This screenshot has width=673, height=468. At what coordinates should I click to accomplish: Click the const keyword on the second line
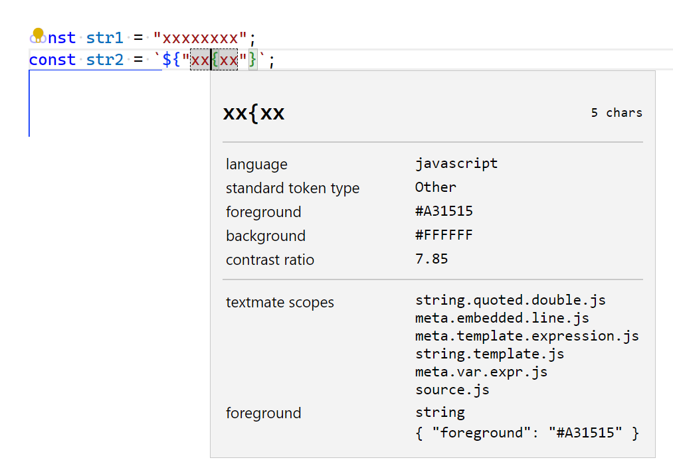tap(52, 60)
